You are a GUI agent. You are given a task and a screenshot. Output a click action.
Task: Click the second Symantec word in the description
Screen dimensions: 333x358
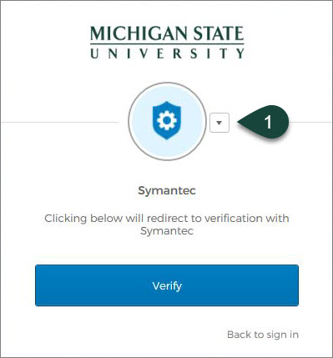pos(167,231)
